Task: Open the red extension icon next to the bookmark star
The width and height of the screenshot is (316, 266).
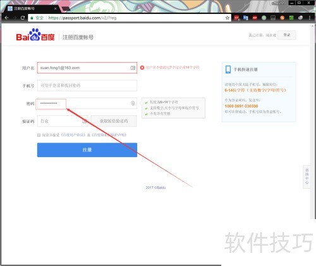Action: [x=236, y=18]
